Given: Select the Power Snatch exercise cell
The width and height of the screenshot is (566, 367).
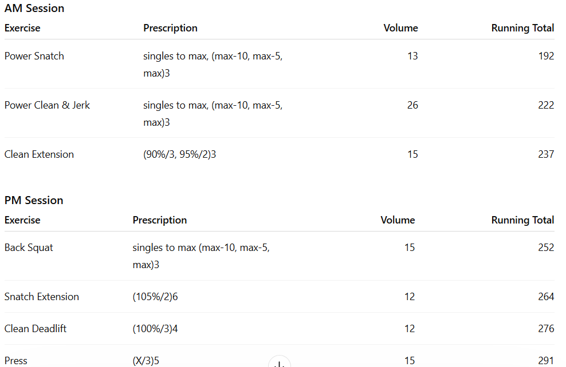Looking at the screenshot, I should (x=34, y=56).
